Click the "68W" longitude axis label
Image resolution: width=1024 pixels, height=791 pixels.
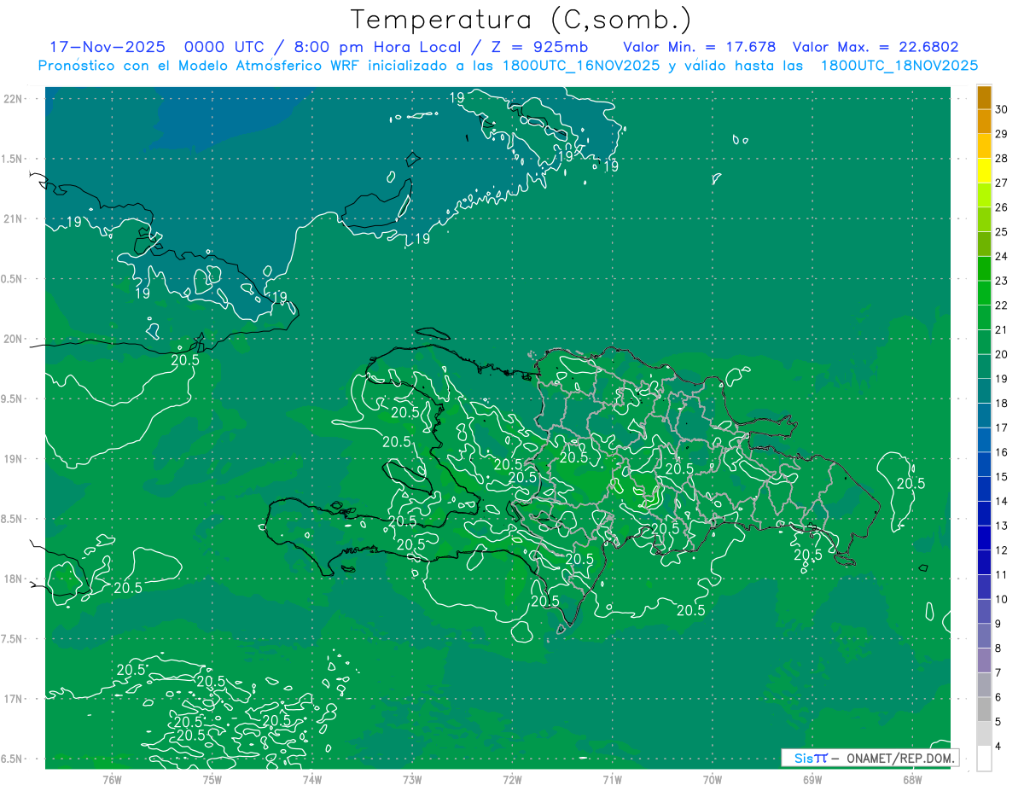912,779
